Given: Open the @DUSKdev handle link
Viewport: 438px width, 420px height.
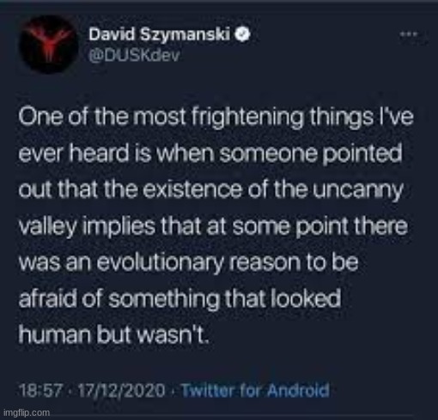Looking at the screenshot, I should tap(134, 56).
